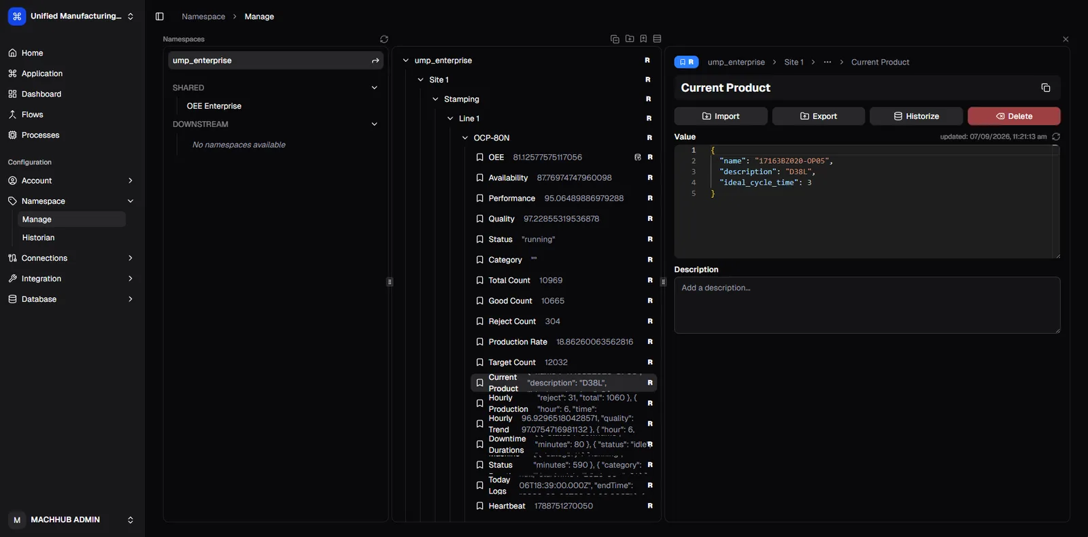Click the bookmark icon beside Good Count
1088x537 pixels.
[x=480, y=301]
